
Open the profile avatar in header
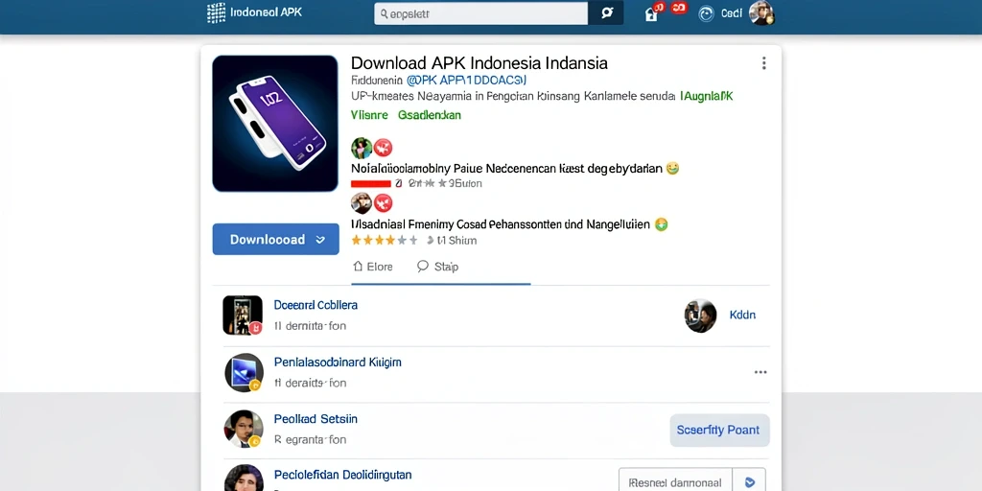tap(761, 13)
